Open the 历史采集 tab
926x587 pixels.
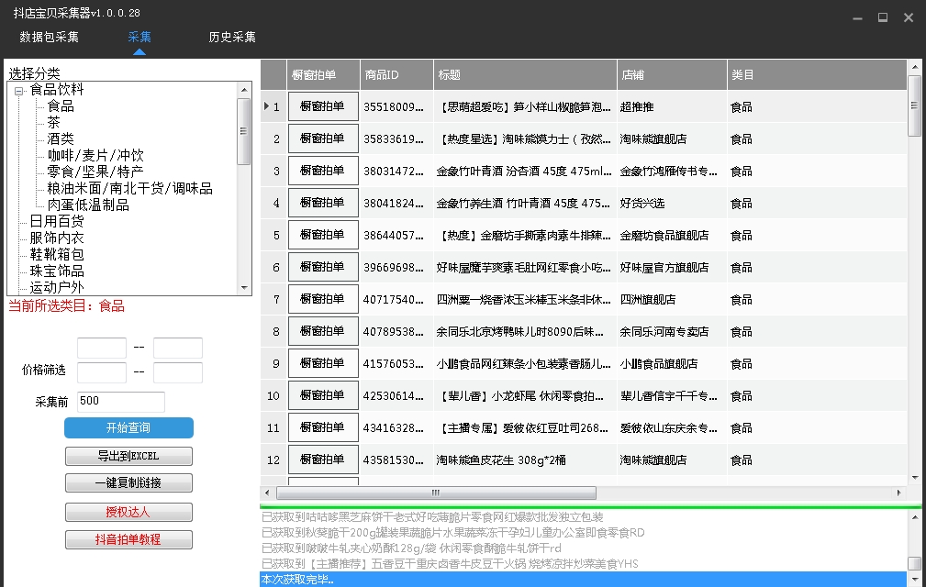coord(232,38)
